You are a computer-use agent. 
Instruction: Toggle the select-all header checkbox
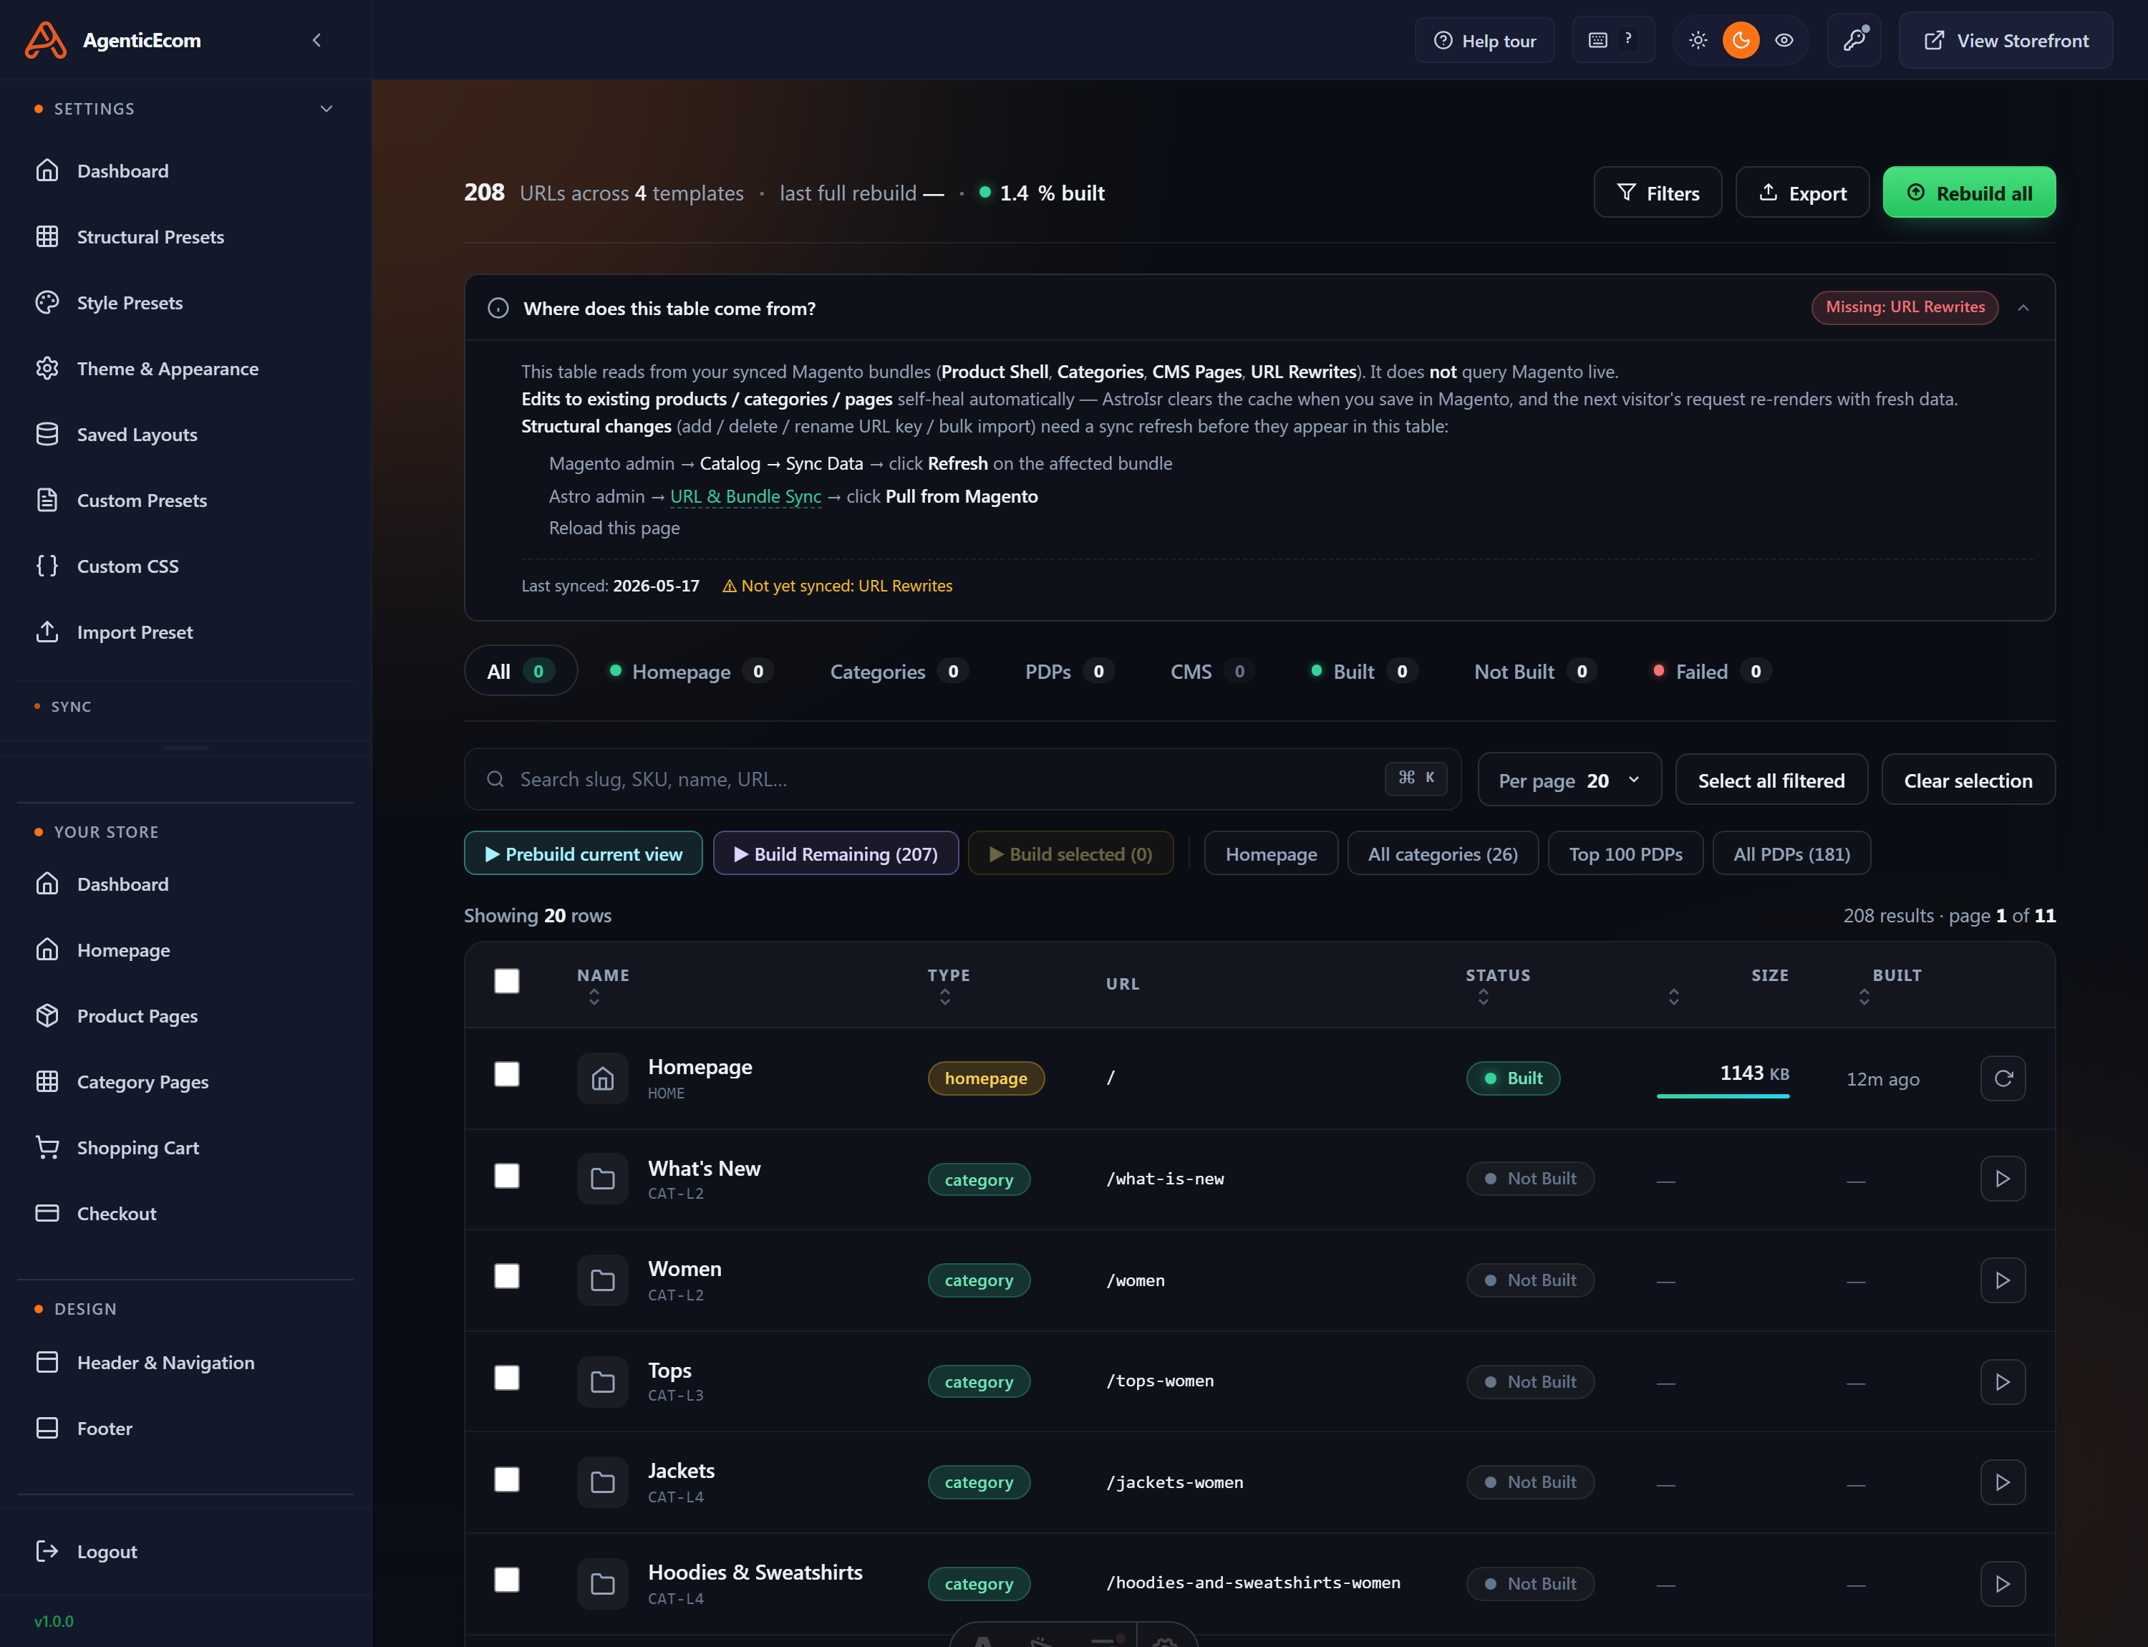507,981
